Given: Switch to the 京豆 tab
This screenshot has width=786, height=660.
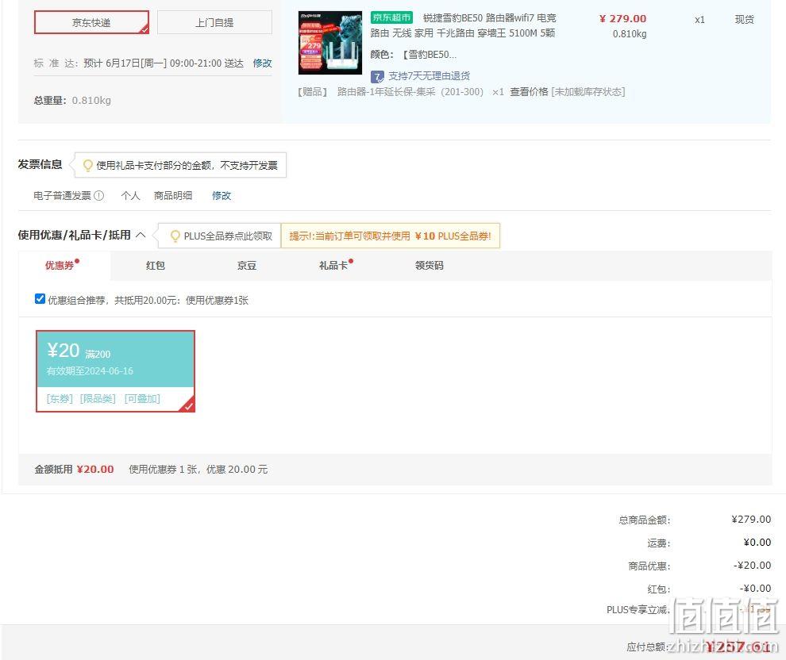Looking at the screenshot, I should click(x=247, y=266).
